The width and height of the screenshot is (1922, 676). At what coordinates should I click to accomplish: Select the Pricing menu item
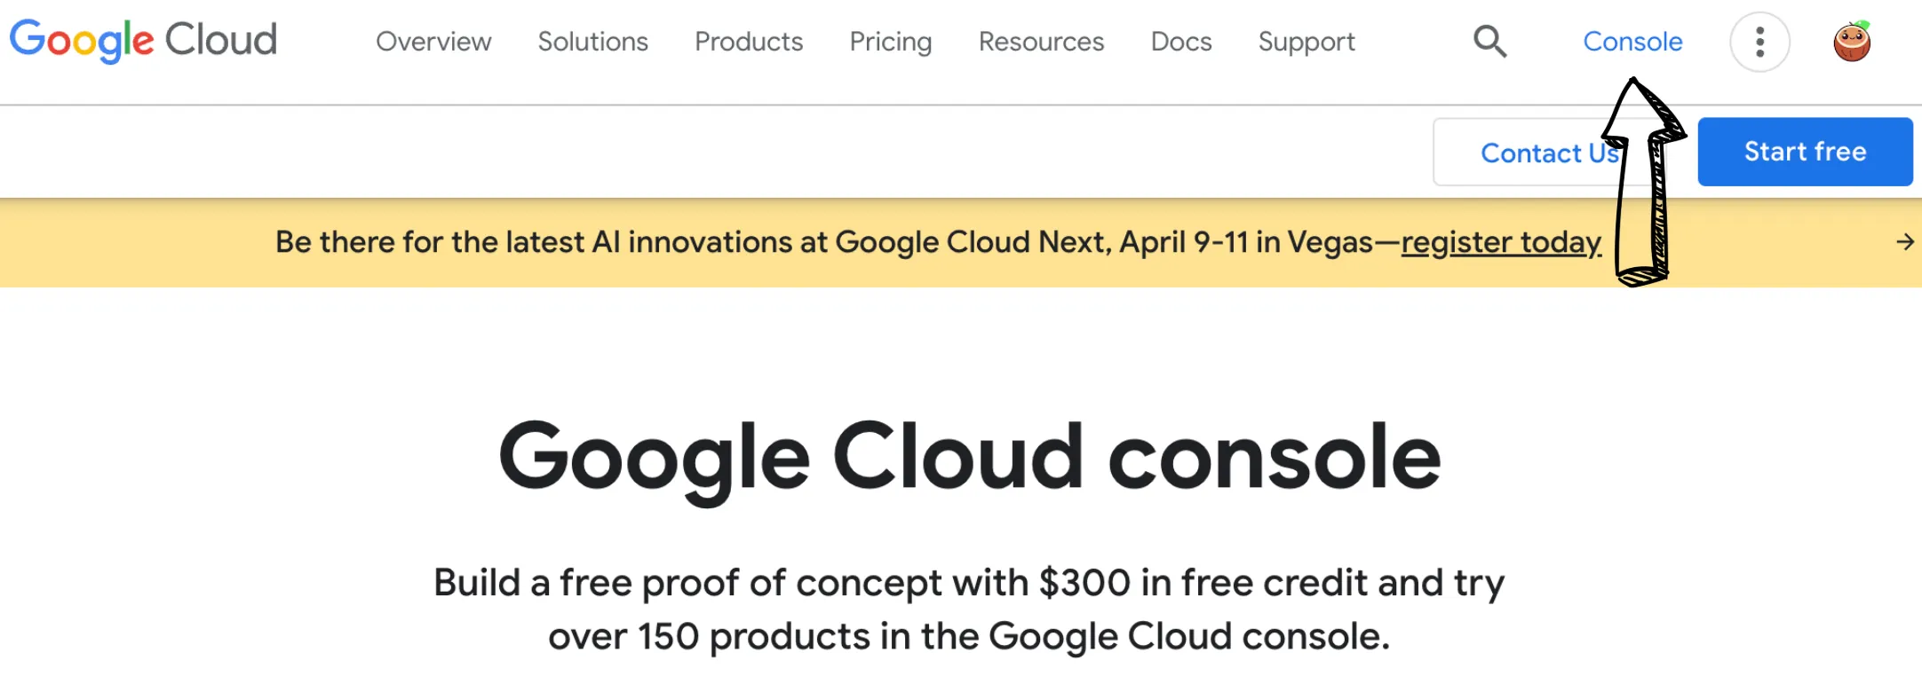(x=890, y=42)
